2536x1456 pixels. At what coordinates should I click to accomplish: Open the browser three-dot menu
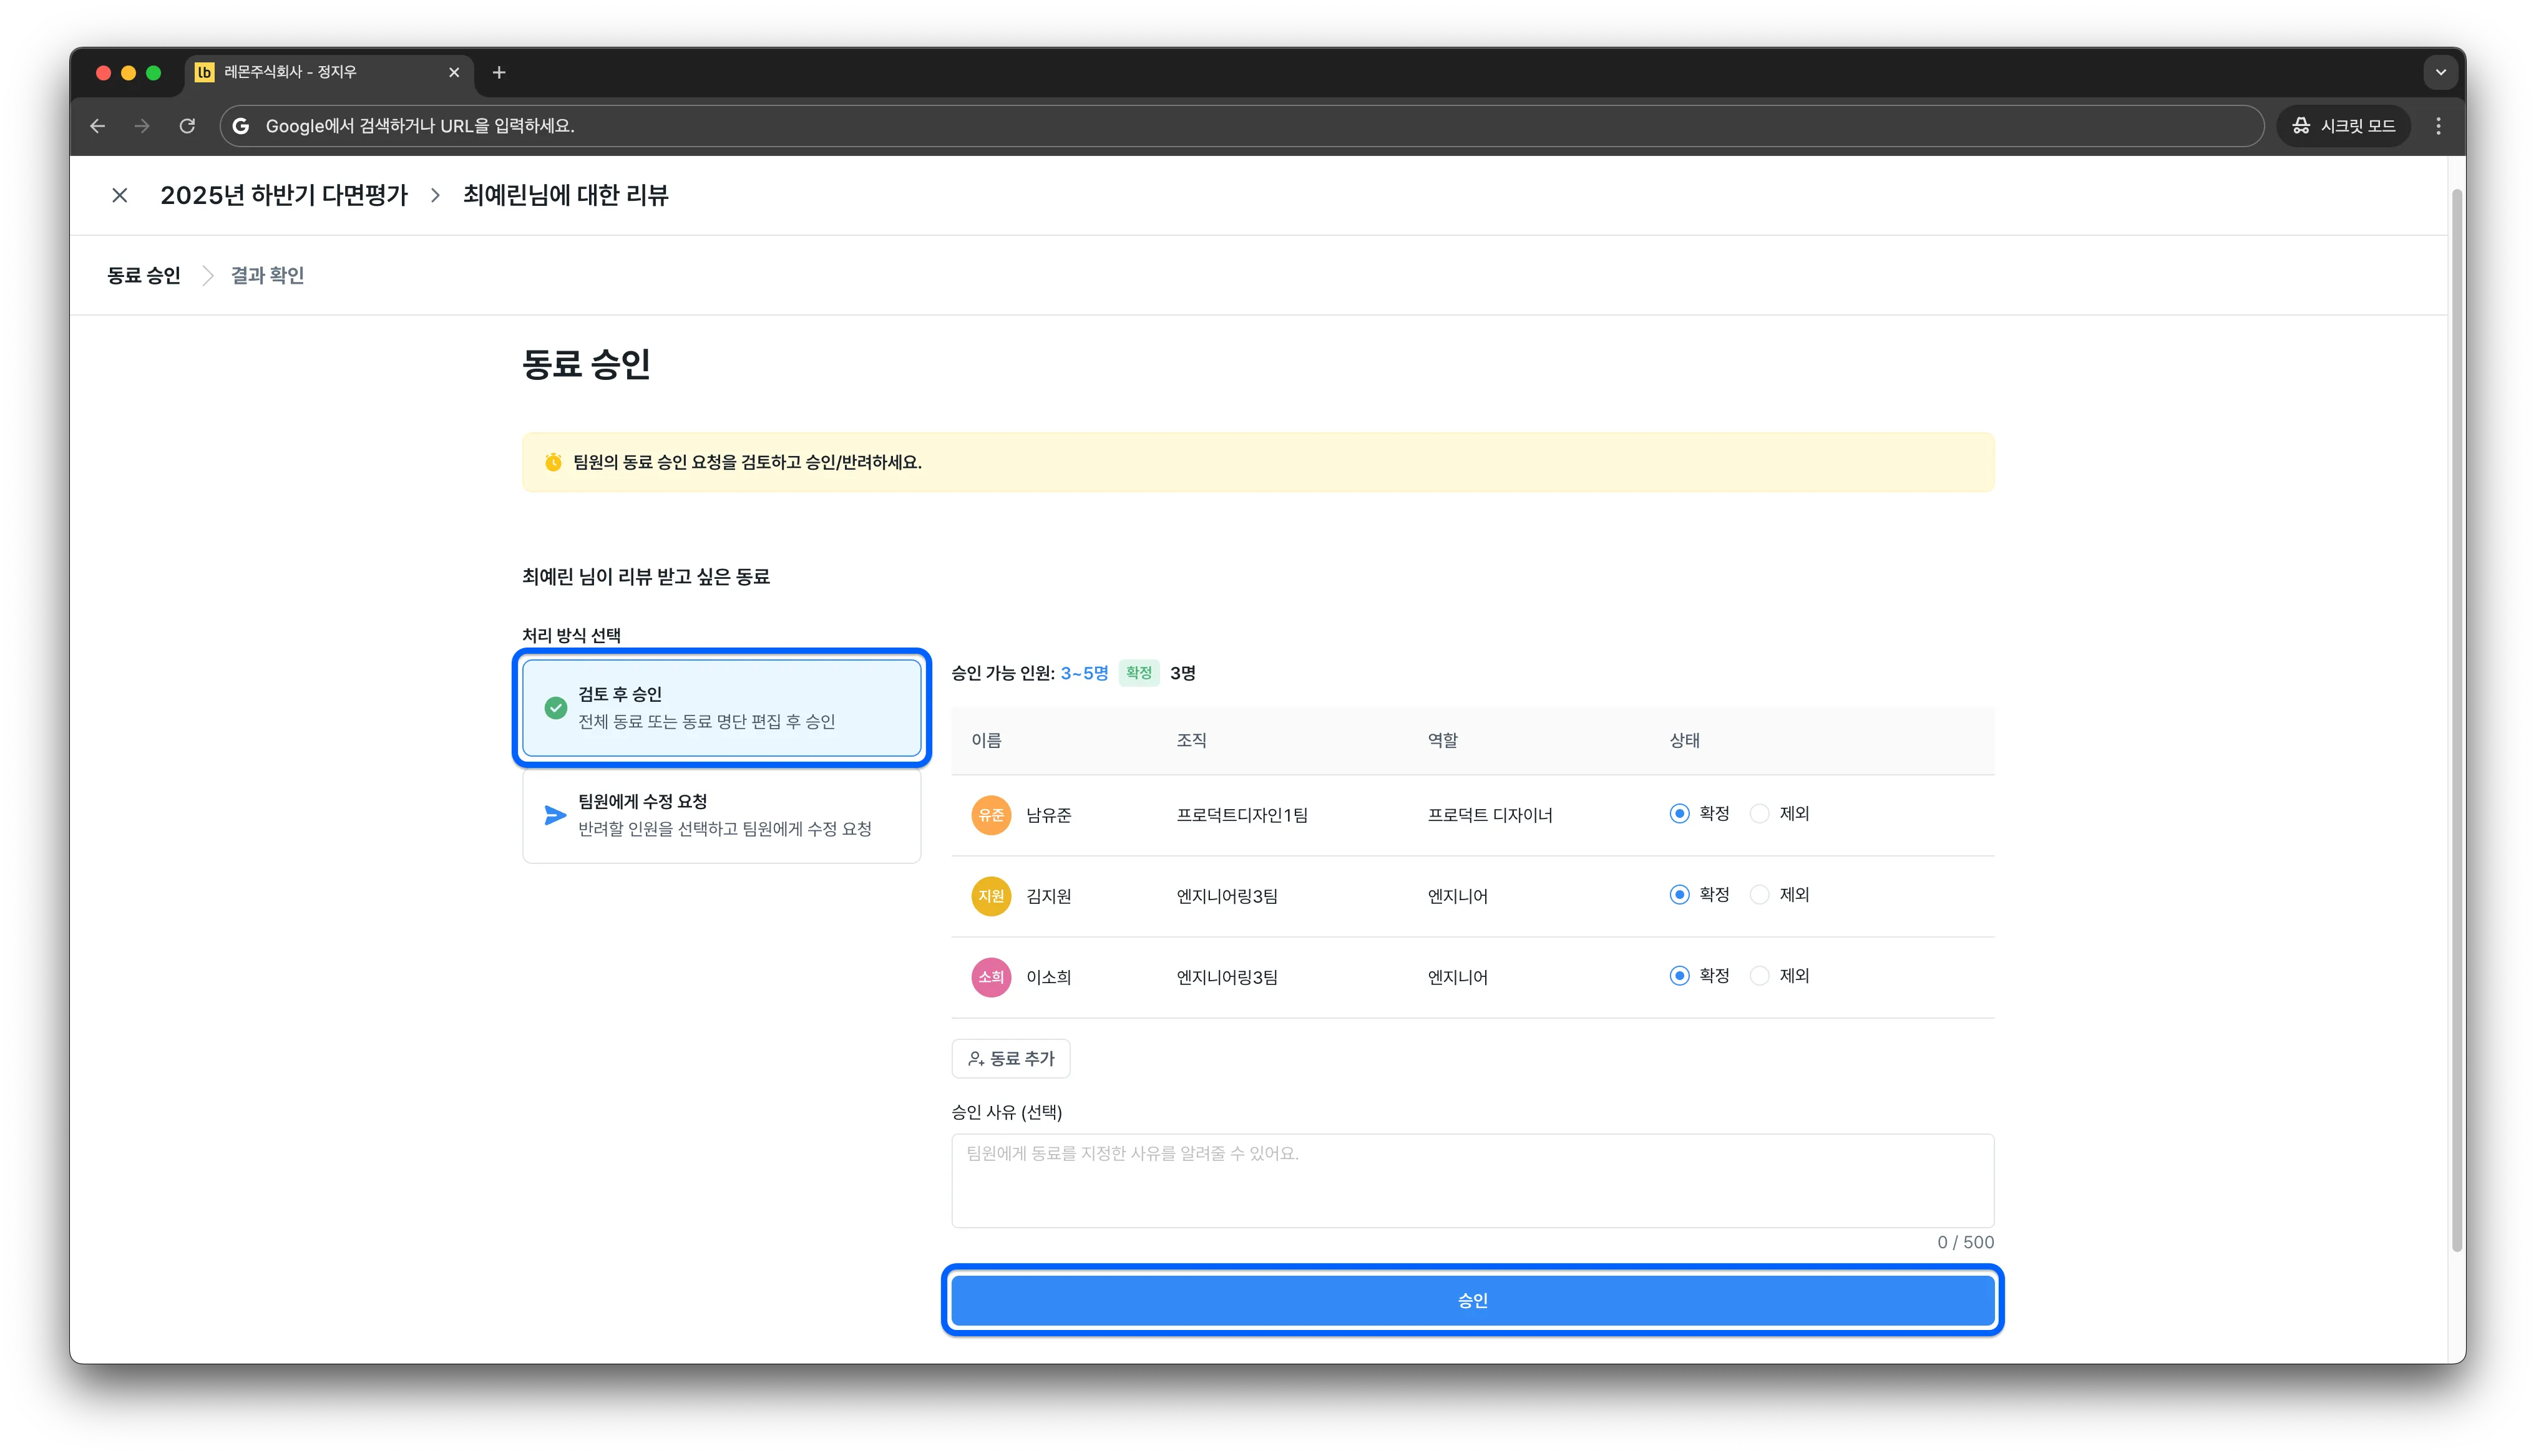click(2438, 126)
